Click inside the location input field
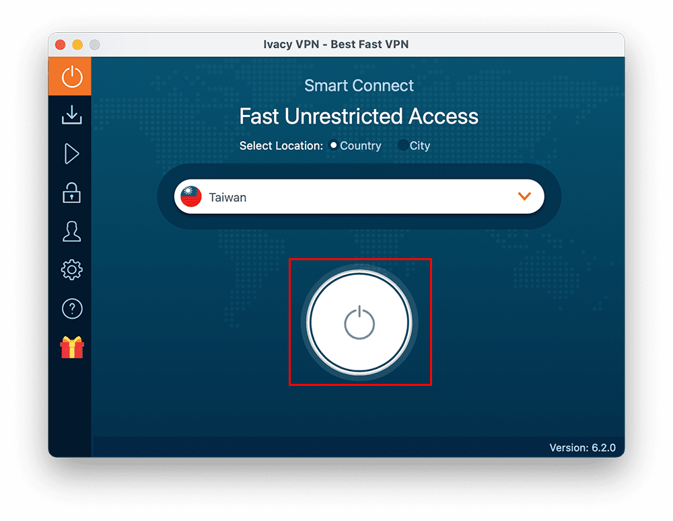This screenshot has width=673, height=521. tap(303, 197)
